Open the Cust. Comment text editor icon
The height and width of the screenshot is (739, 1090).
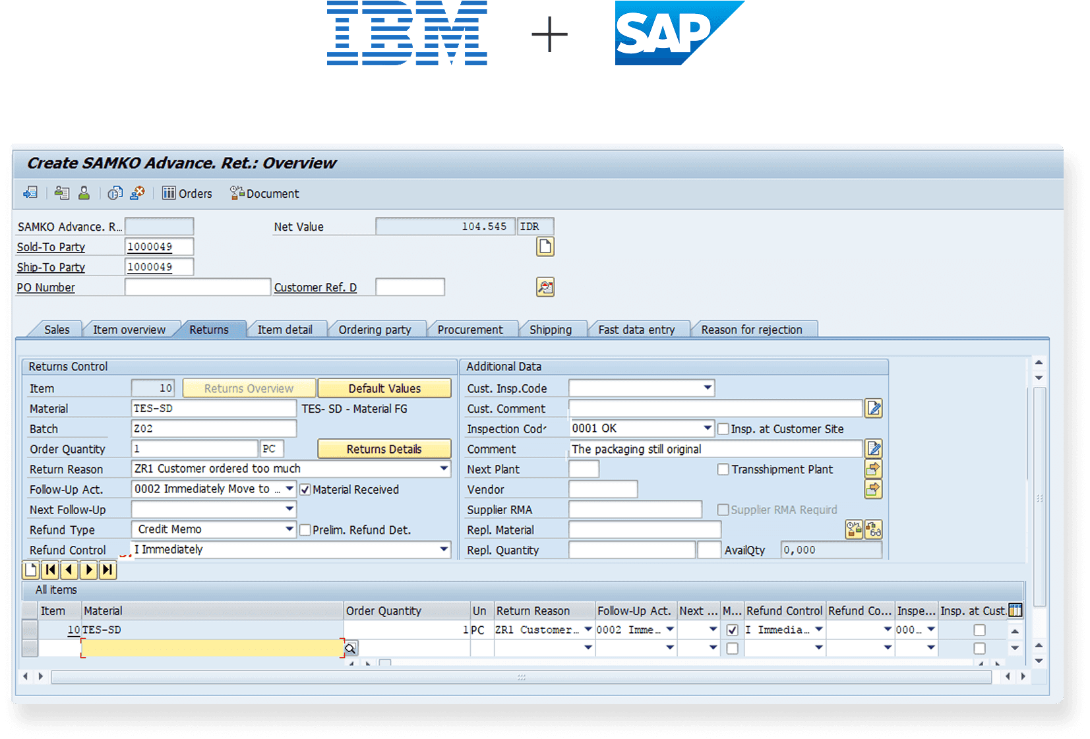click(x=874, y=409)
